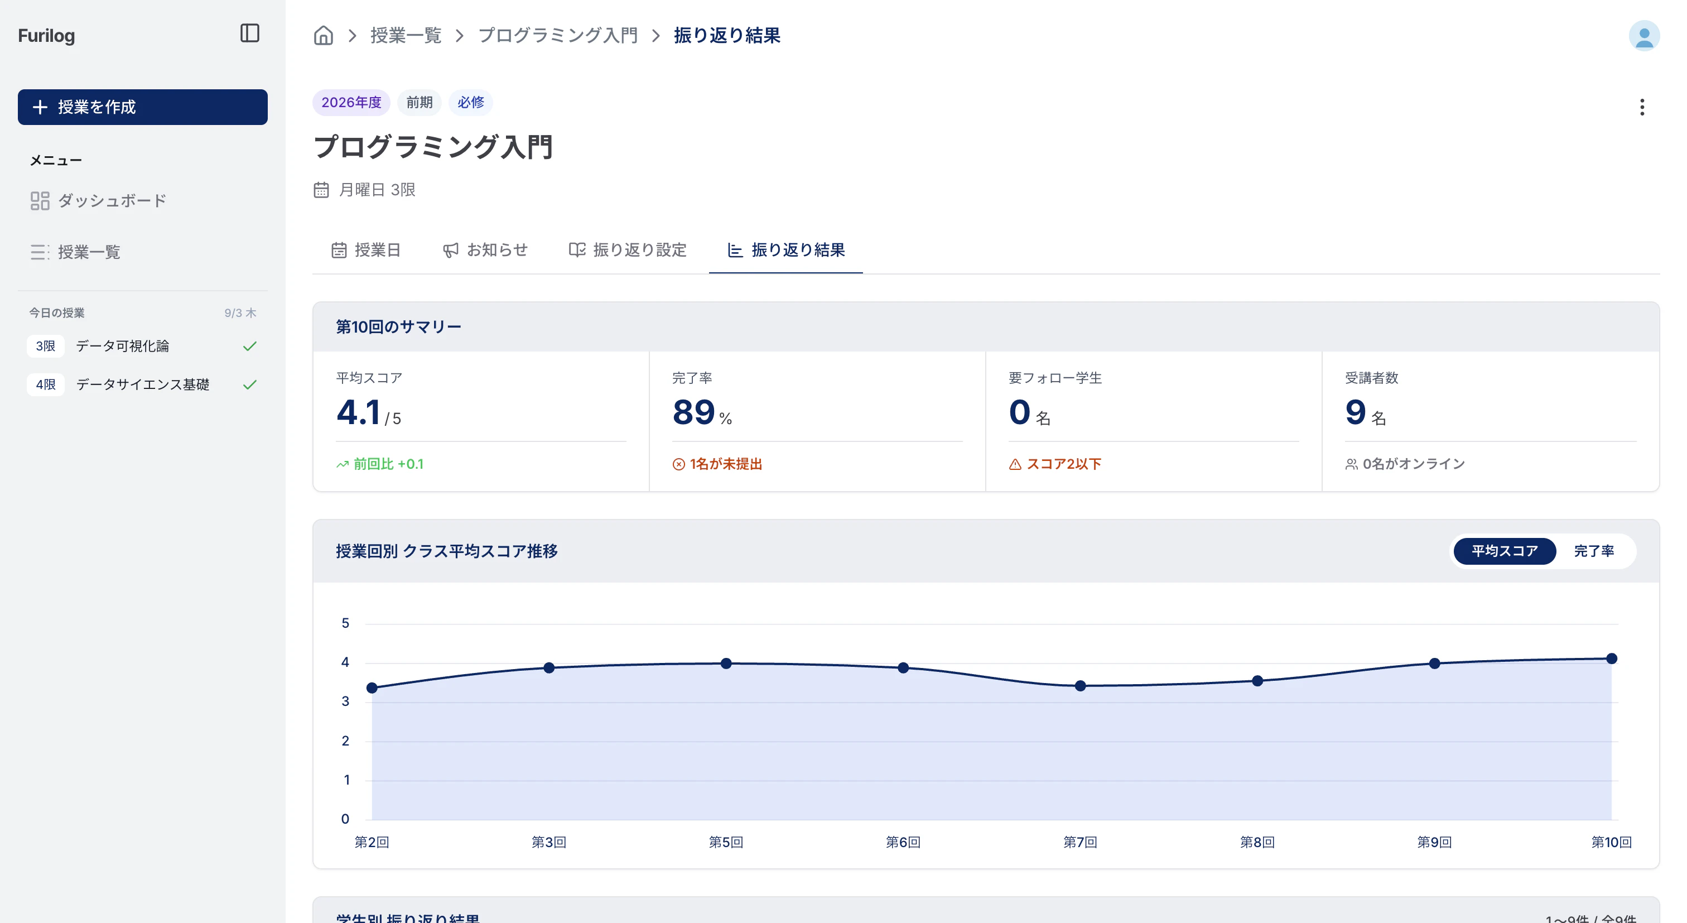This screenshot has width=1687, height=923.
Task: Open the user profile avatar
Action: pos(1644,35)
